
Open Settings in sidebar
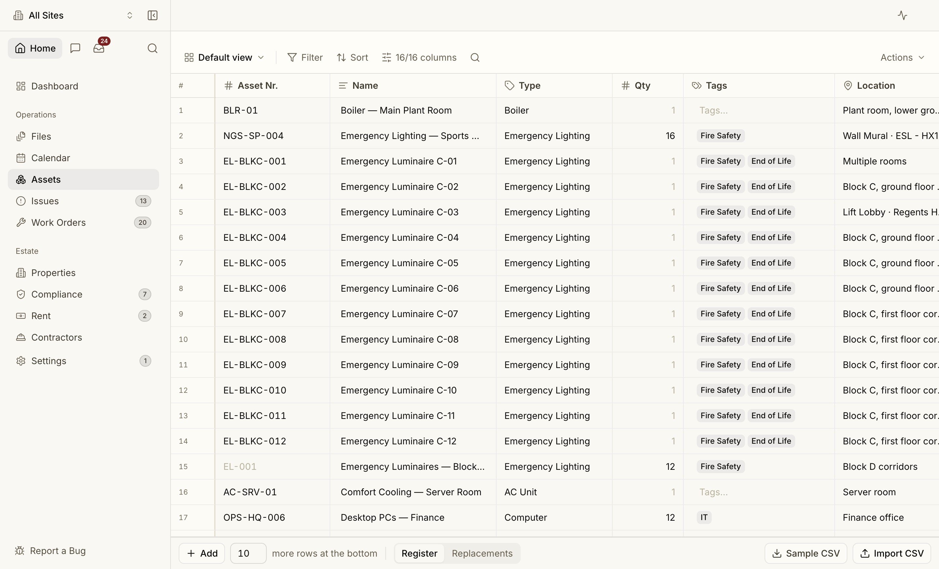(83, 361)
